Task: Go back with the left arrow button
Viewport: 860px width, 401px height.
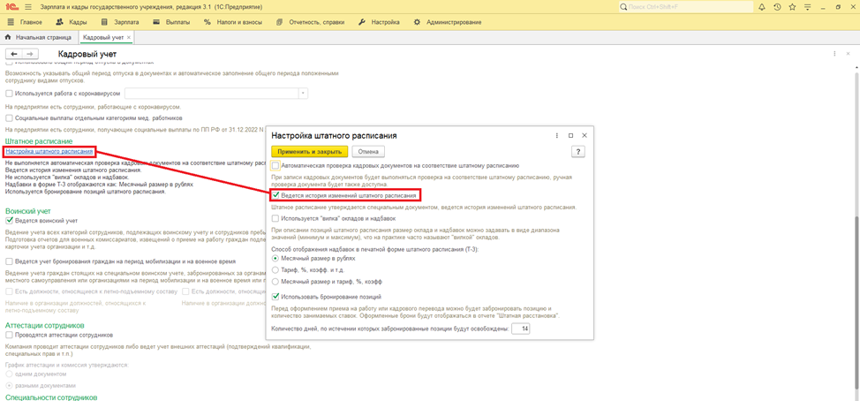Action: pyautogui.click(x=14, y=54)
